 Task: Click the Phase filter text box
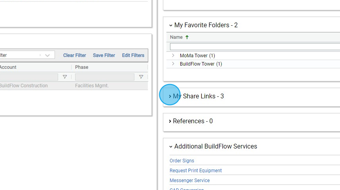(105, 77)
